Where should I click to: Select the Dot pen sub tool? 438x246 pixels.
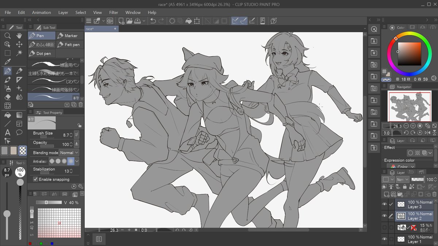41,54
